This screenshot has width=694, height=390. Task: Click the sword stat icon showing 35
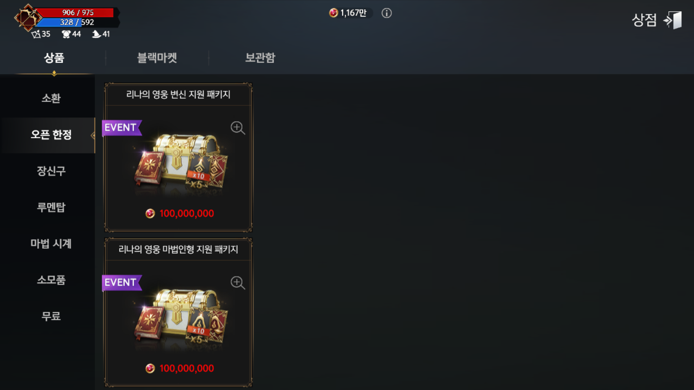36,34
